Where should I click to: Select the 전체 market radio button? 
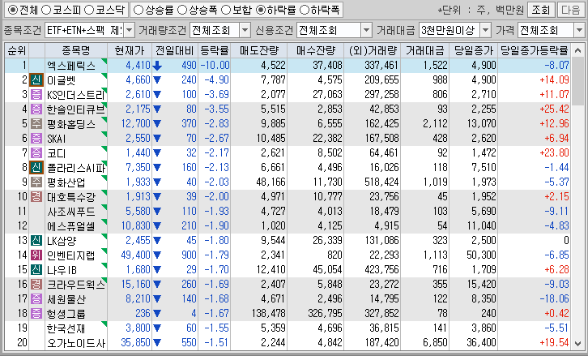(12, 11)
